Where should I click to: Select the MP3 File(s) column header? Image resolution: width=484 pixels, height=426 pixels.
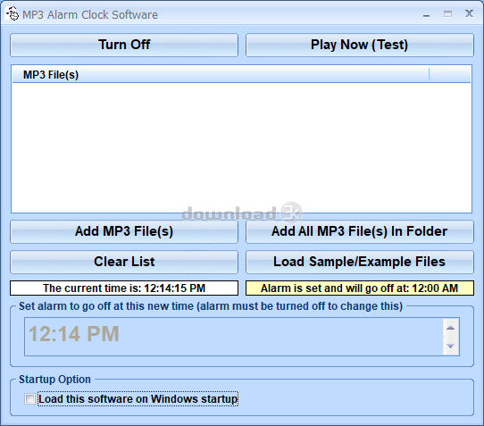click(x=221, y=75)
